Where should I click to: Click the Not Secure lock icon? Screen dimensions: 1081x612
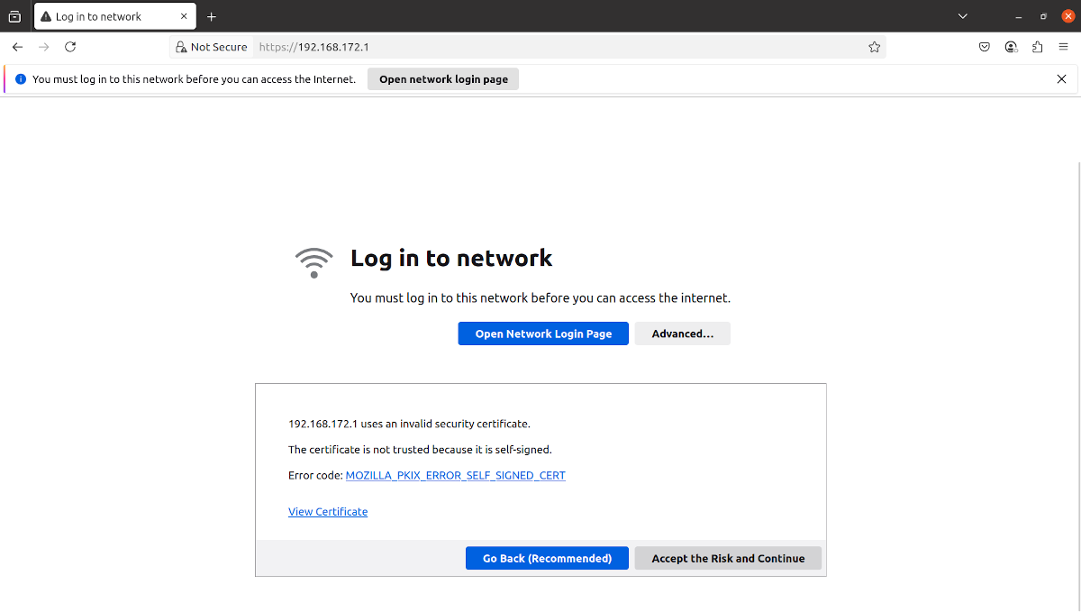181,47
